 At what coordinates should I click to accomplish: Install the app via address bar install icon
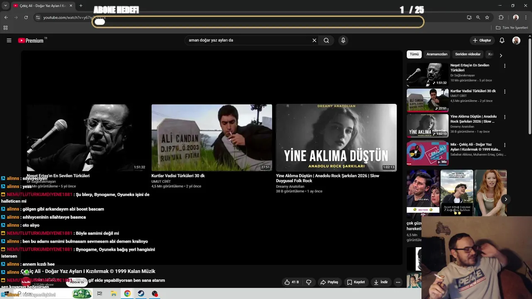coord(469,17)
